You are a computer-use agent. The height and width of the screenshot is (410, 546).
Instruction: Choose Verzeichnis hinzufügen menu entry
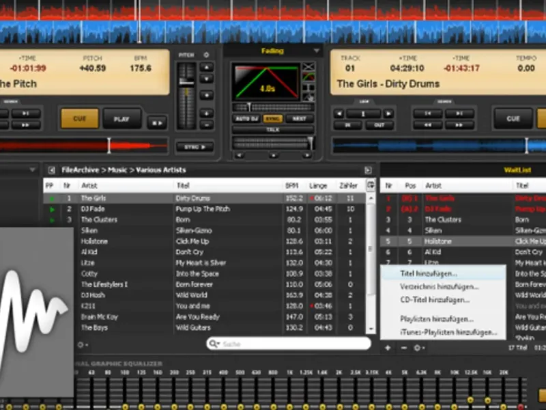coord(443,287)
